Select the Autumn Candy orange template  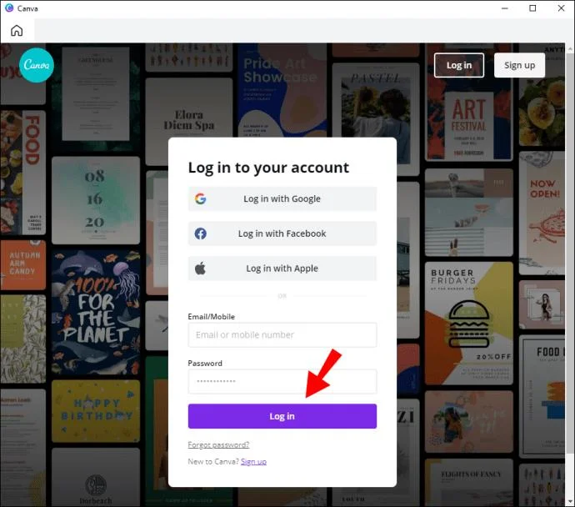click(23, 265)
